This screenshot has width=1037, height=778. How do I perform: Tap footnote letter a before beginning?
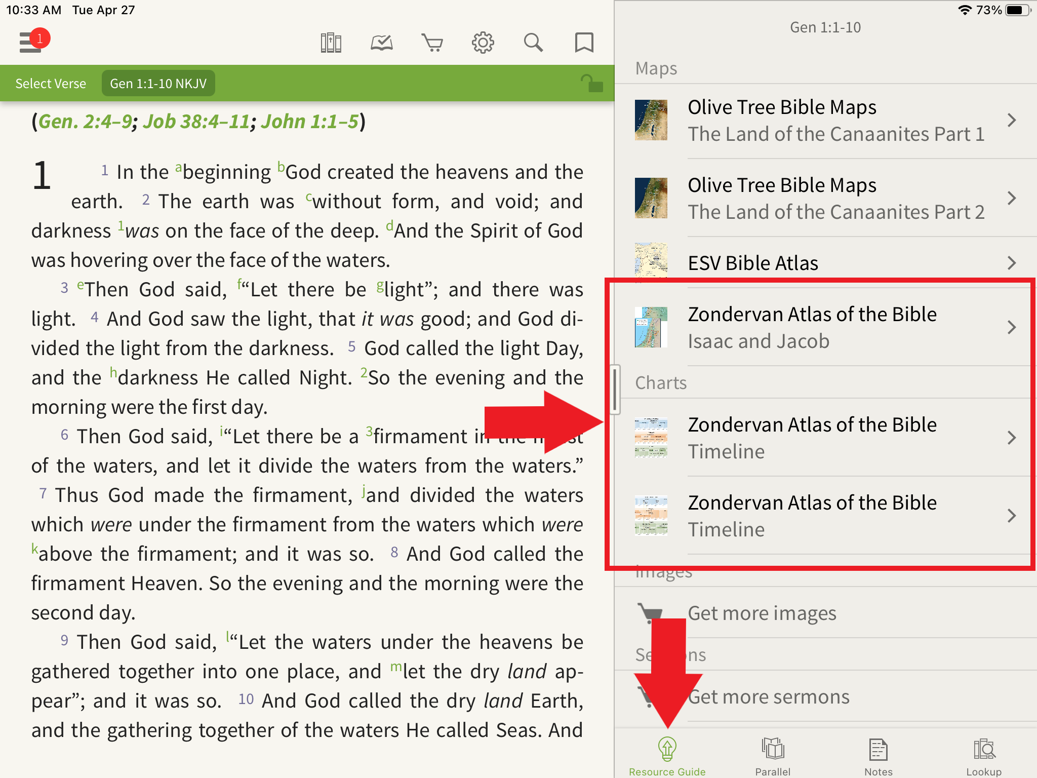178,167
